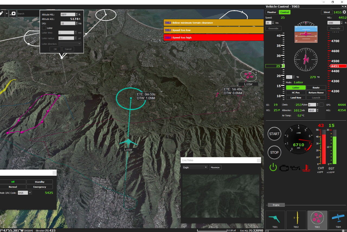Enable the Loiter checkbox in waypoint popup
The height and width of the screenshot is (232, 347).
point(44,28)
